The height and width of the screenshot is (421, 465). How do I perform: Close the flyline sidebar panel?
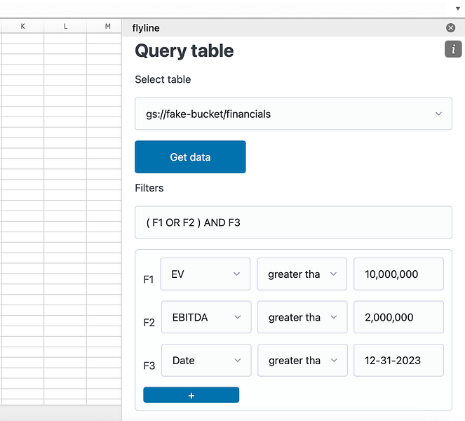[x=450, y=28]
